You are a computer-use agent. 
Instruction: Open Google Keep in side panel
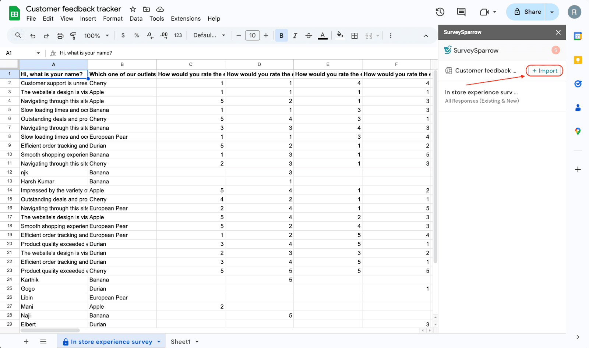point(578,60)
